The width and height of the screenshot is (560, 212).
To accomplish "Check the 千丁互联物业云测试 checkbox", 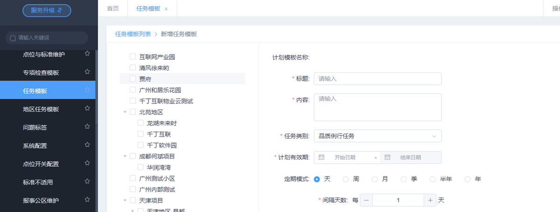I will pyautogui.click(x=133, y=101).
